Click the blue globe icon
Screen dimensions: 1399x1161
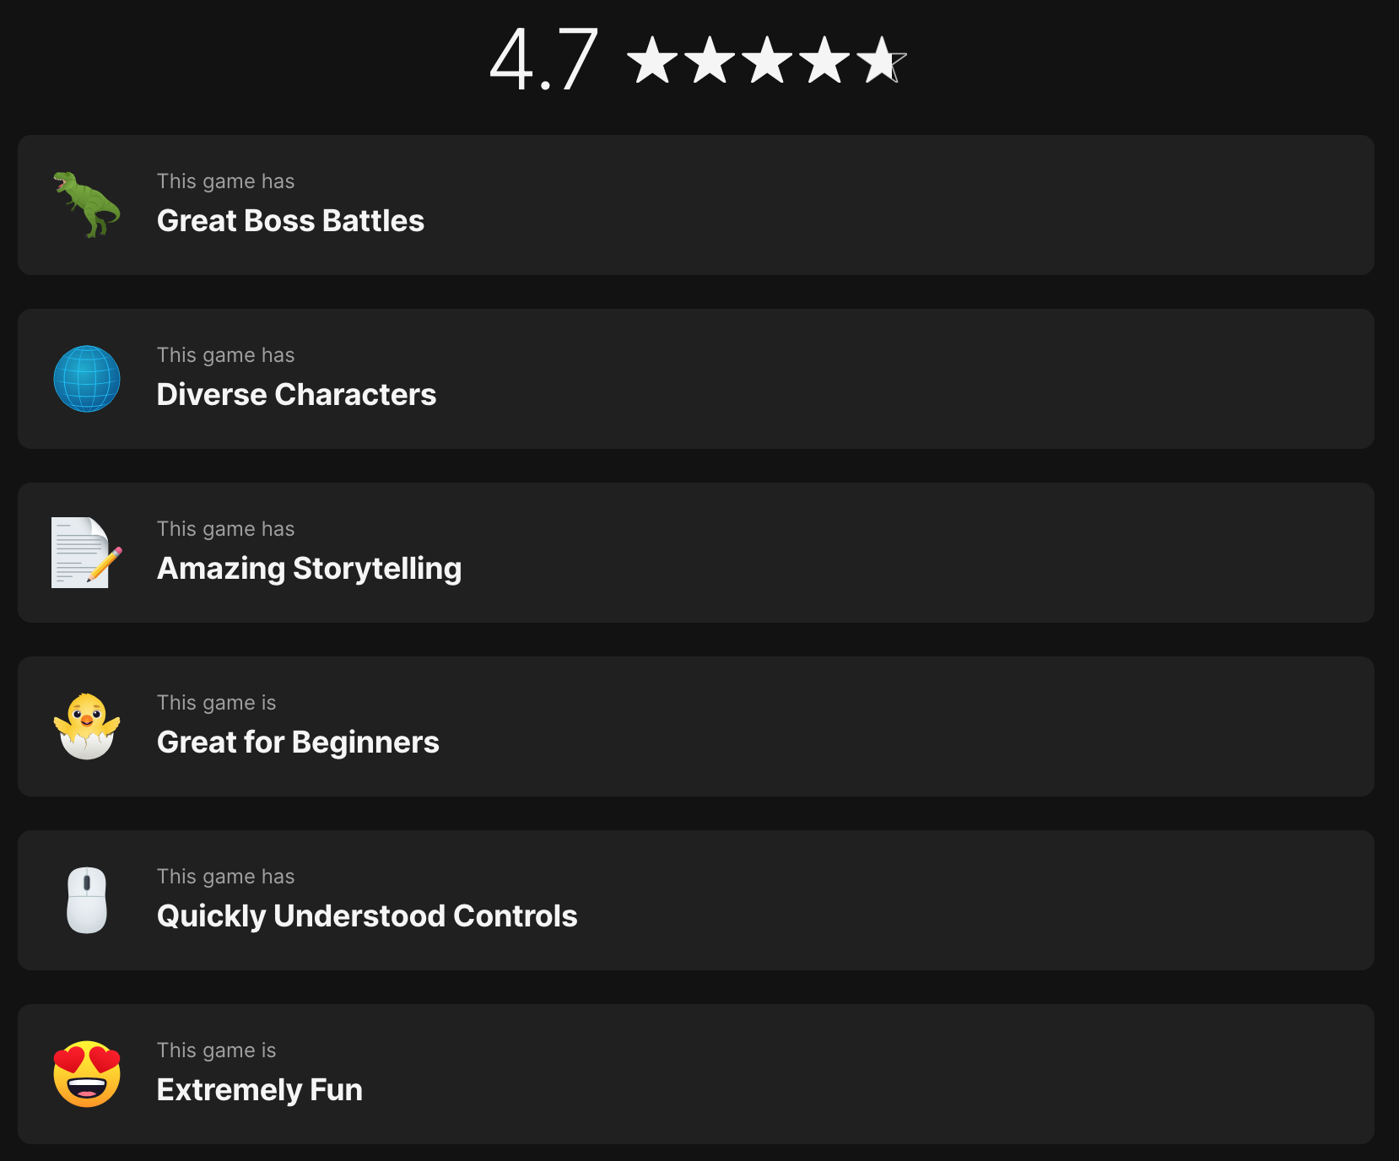coord(87,379)
